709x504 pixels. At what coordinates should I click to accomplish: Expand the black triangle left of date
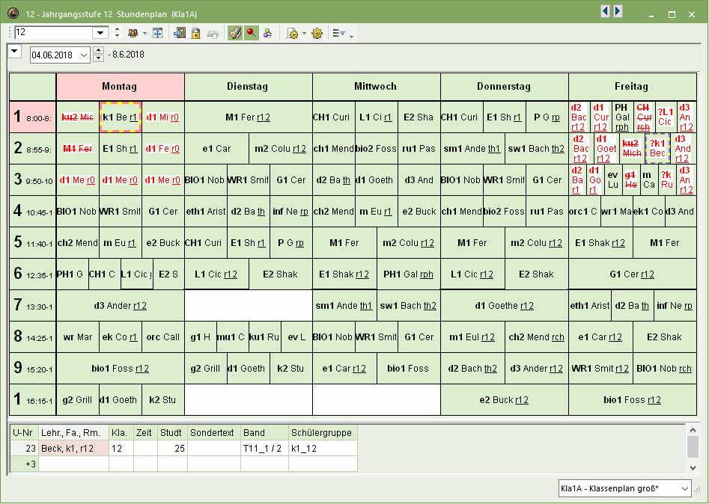coord(15,51)
